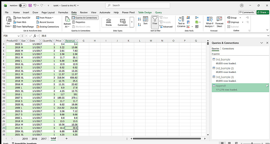Image resolution: width=270 pixels, height=144 pixels.
Task: Open Text to Columns wizard
Action: [181, 22]
